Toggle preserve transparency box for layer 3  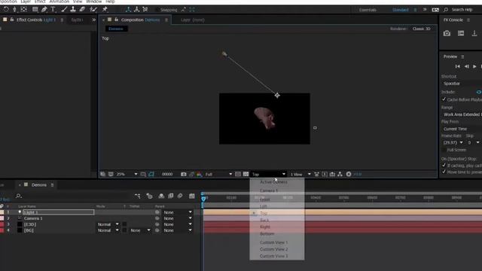(124, 224)
